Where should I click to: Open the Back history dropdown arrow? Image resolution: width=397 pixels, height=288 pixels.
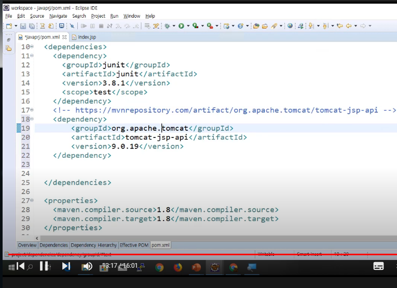pos(355,26)
